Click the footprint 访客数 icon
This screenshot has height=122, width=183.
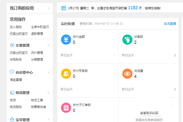click(127, 40)
